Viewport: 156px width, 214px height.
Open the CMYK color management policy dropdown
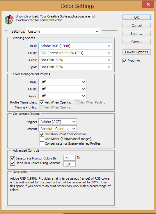62,89
